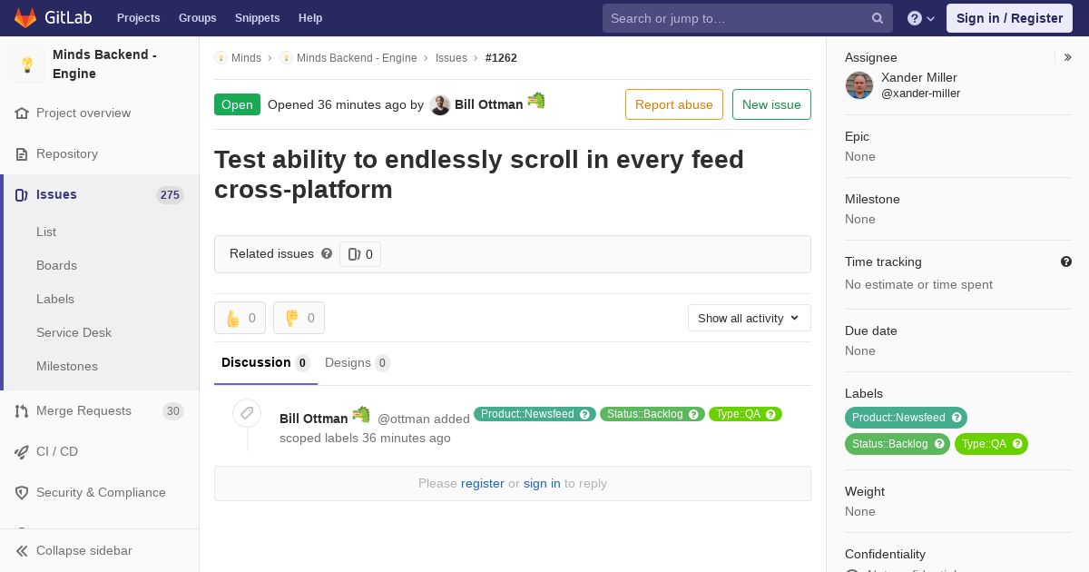
Task: Click the GitLab fox logo
Action: click(x=25, y=18)
